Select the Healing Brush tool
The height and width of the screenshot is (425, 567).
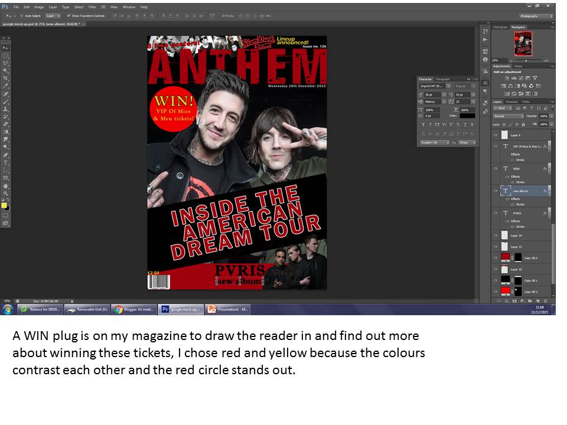(5, 94)
